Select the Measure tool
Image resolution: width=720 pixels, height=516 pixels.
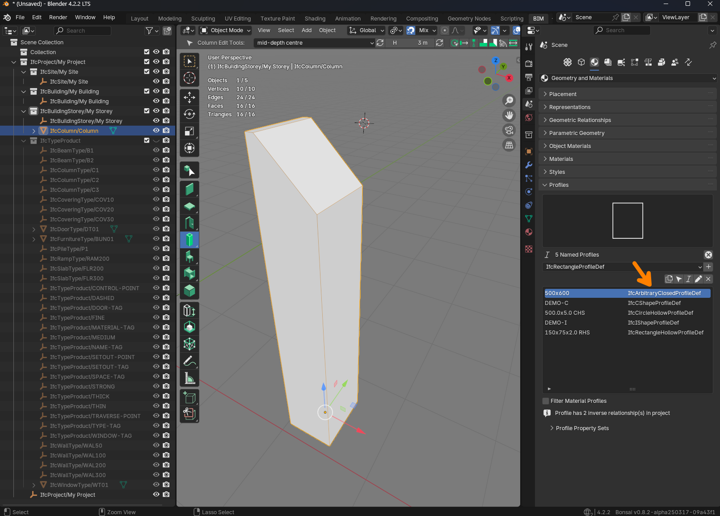pyautogui.click(x=189, y=378)
